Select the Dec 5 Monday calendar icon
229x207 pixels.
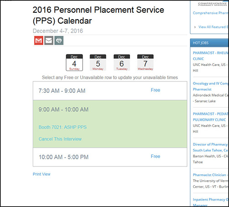[x=98, y=62]
